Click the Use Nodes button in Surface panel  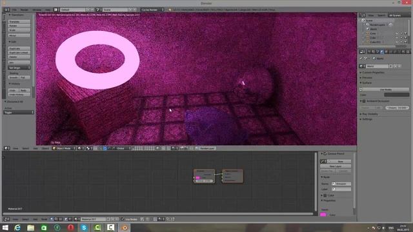pos(386,90)
